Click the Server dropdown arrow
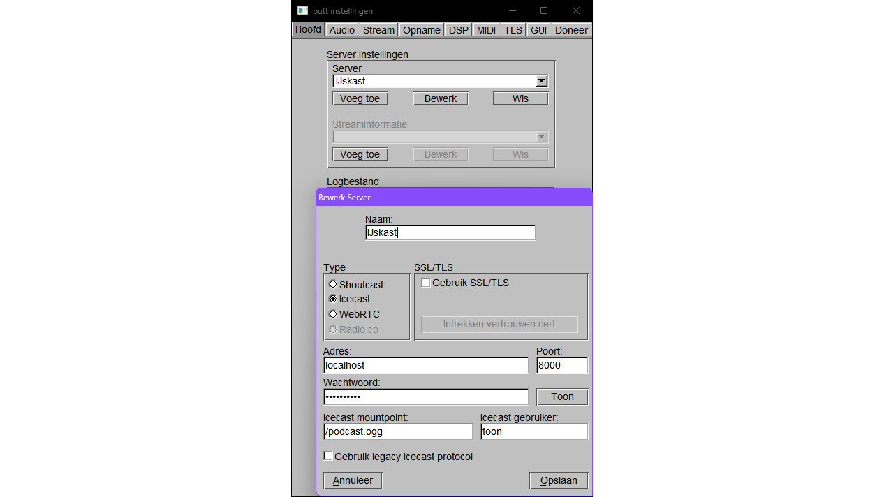 pyautogui.click(x=541, y=81)
